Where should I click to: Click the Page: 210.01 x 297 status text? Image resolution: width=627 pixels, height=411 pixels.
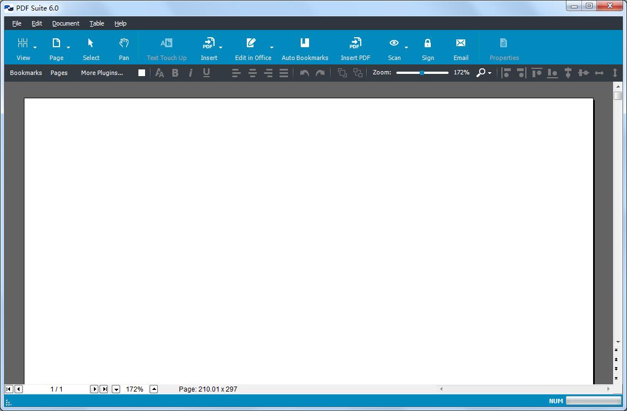[208, 389]
